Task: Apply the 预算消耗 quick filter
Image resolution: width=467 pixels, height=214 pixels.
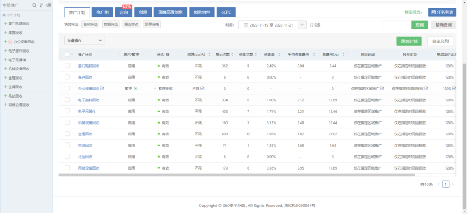Action: click(x=152, y=25)
